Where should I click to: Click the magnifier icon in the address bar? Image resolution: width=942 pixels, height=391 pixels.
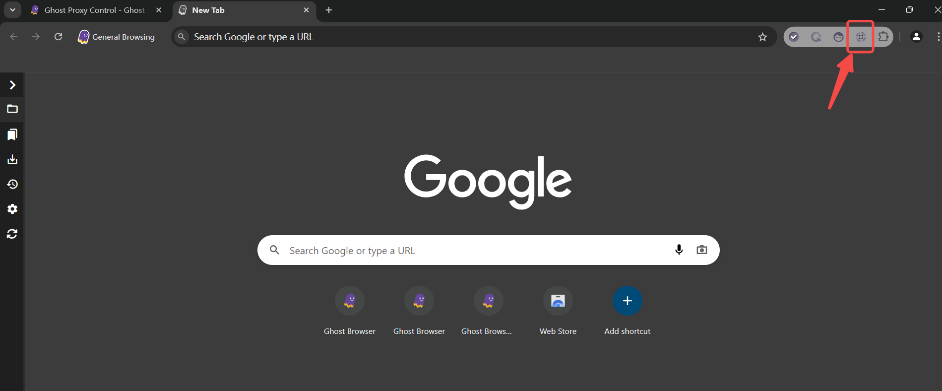tap(182, 37)
